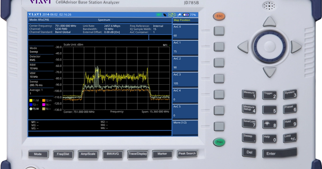Click the orange T2:m trace swatch
The width and height of the screenshot is (322, 169).
[x=43, y=100]
